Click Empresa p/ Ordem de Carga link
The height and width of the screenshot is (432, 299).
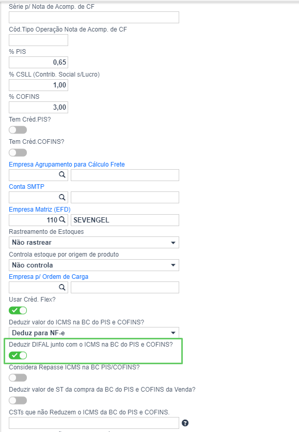tap(49, 277)
